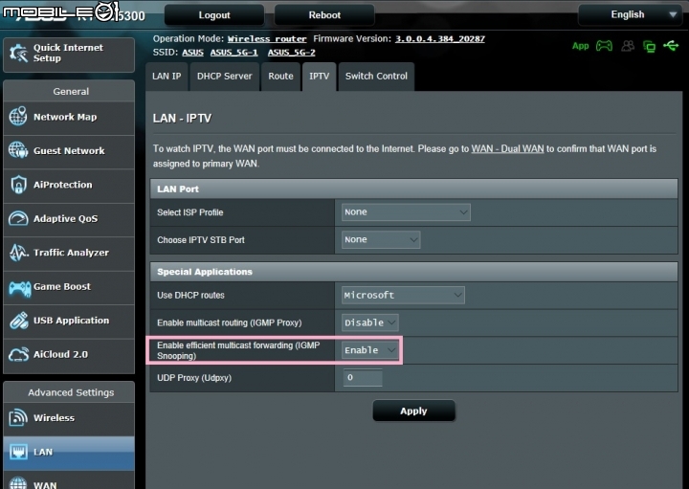Click the Traffic Analyzer waveform icon
This screenshot has height=489, width=689.
pos(18,253)
